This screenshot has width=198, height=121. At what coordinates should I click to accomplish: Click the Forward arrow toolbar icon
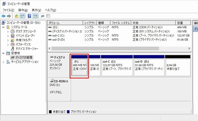[x=9, y=16]
